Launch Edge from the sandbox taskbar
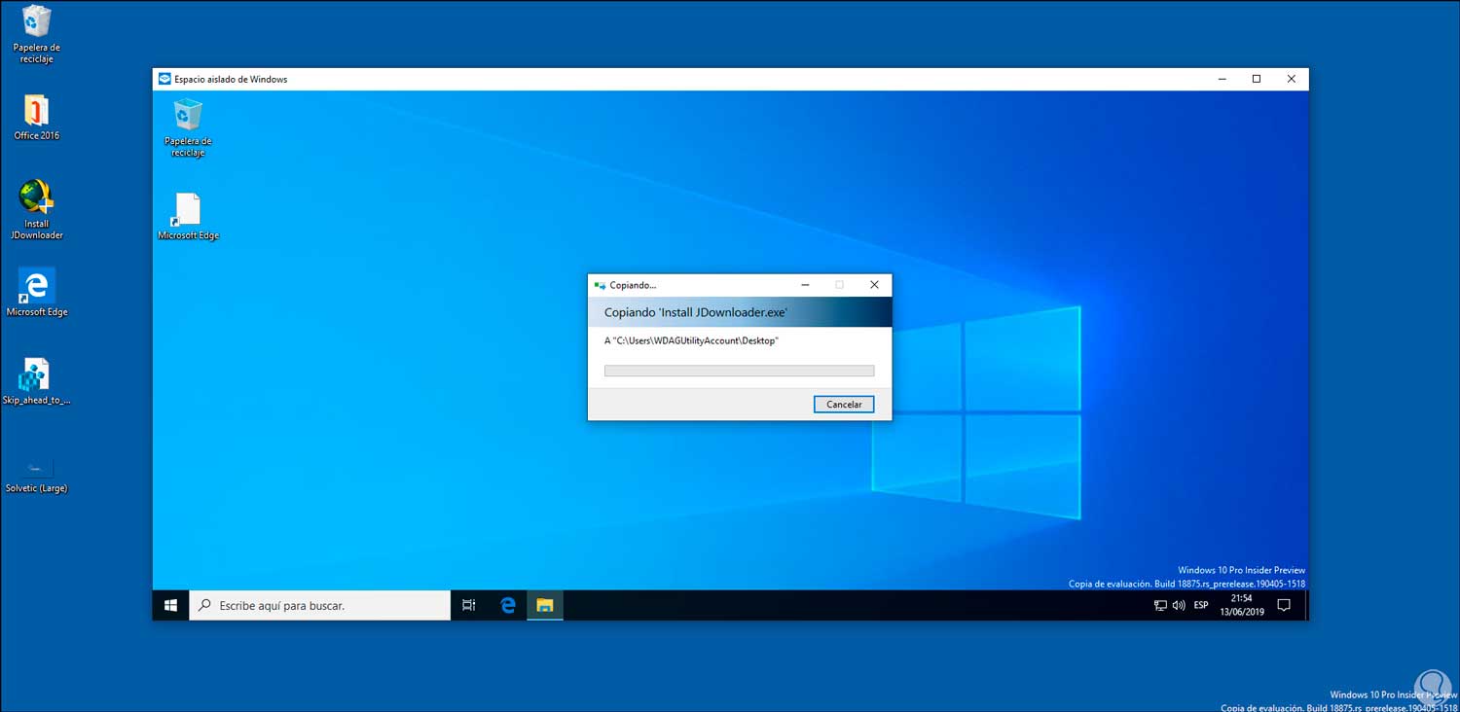Image resolution: width=1460 pixels, height=712 pixels. 507,605
